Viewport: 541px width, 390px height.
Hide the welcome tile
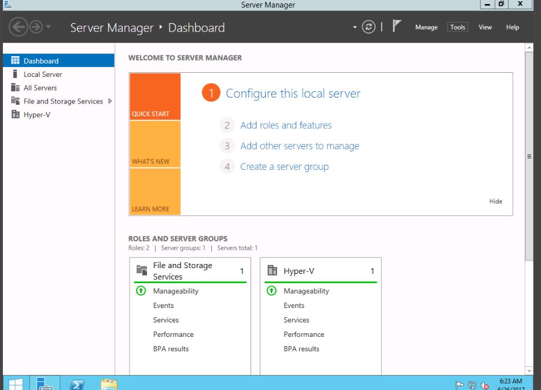(495, 201)
